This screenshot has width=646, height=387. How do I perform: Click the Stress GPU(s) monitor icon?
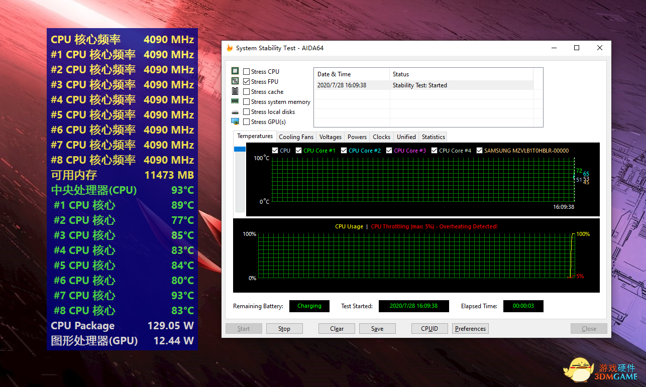click(x=235, y=121)
